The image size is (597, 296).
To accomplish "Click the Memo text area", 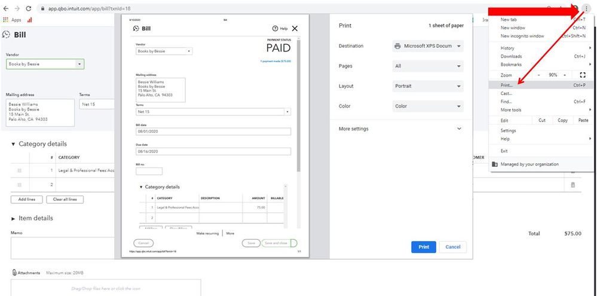I will coord(63,248).
